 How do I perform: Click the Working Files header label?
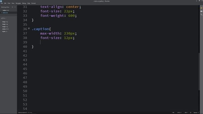point(5,7)
